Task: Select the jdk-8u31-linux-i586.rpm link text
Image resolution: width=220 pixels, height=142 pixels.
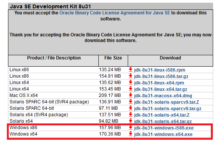Action: (x=159, y=70)
